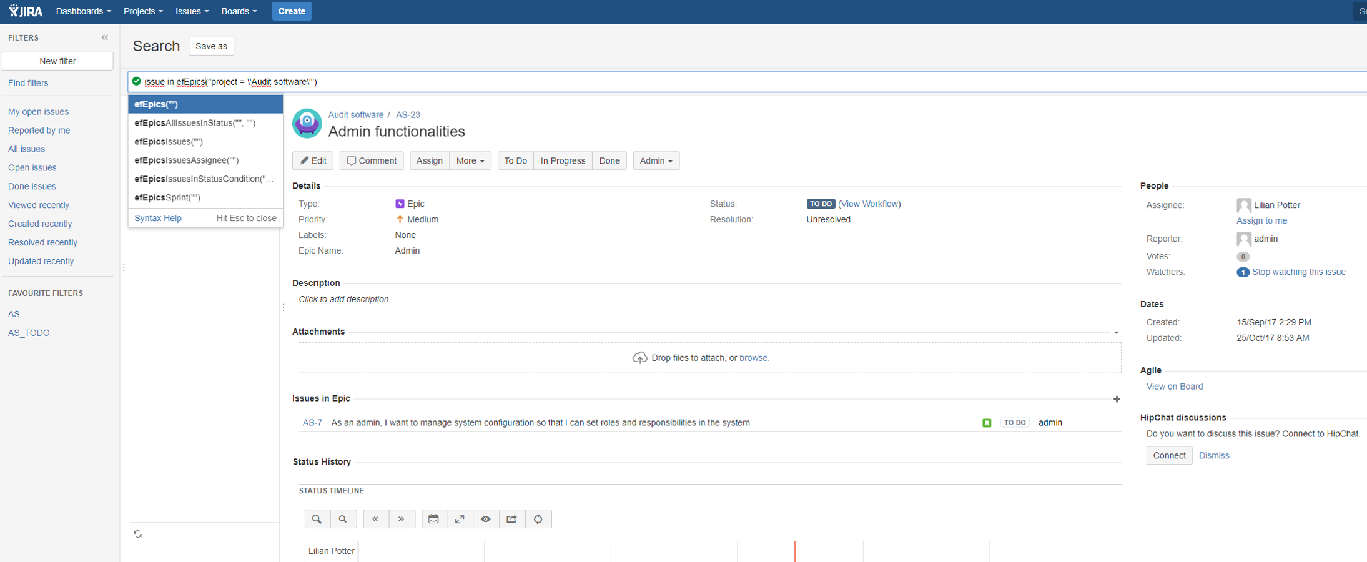Move the status timeline forward with double-right arrows
This screenshot has height=562, width=1367.
402,519
